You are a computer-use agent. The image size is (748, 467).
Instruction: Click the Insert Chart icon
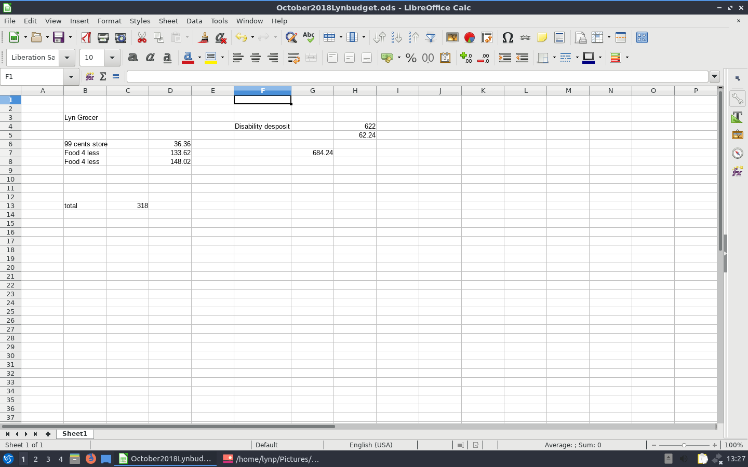tap(470, 37)
